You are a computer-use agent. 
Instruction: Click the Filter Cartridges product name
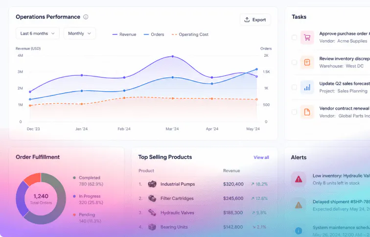click(177, 198)
